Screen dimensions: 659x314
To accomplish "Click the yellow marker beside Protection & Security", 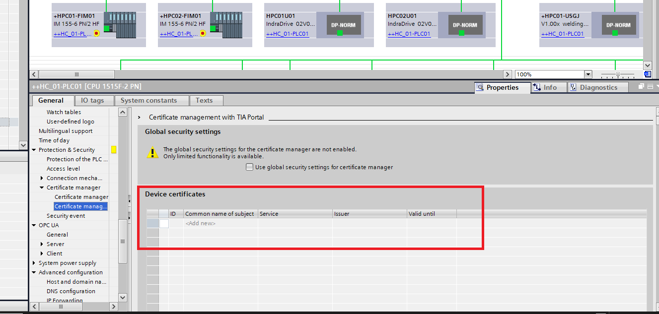I will click(114, 150).
